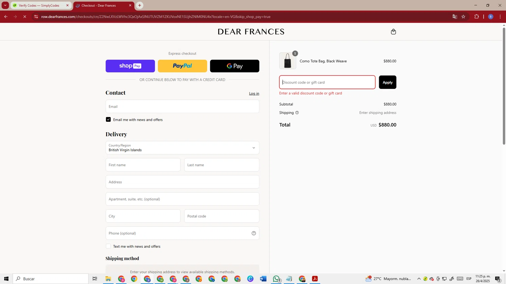This screenshot has height=284, width=506.
Task: Open Adobe Acrobat from the taskbar
Action: (315, 279)
